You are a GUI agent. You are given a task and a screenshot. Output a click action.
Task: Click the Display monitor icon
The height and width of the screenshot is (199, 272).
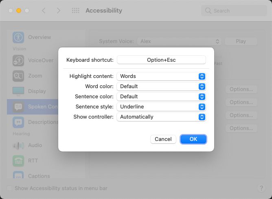18,91
